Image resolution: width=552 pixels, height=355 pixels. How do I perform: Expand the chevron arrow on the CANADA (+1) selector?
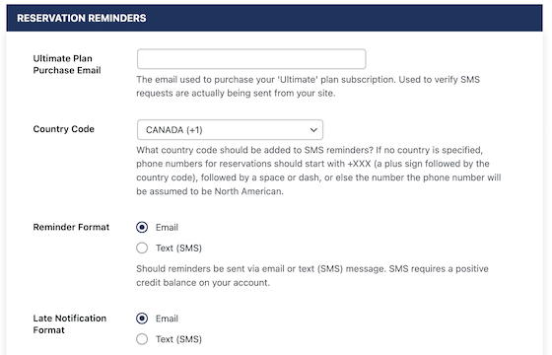click(x=313, y=130)
